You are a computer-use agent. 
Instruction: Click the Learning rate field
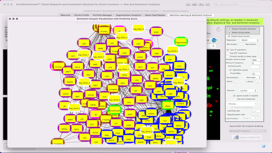point(256,111)
